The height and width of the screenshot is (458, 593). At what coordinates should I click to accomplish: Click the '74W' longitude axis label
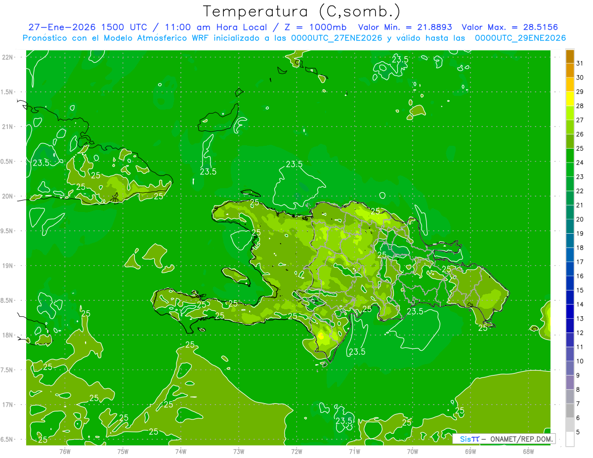(181, 451)
